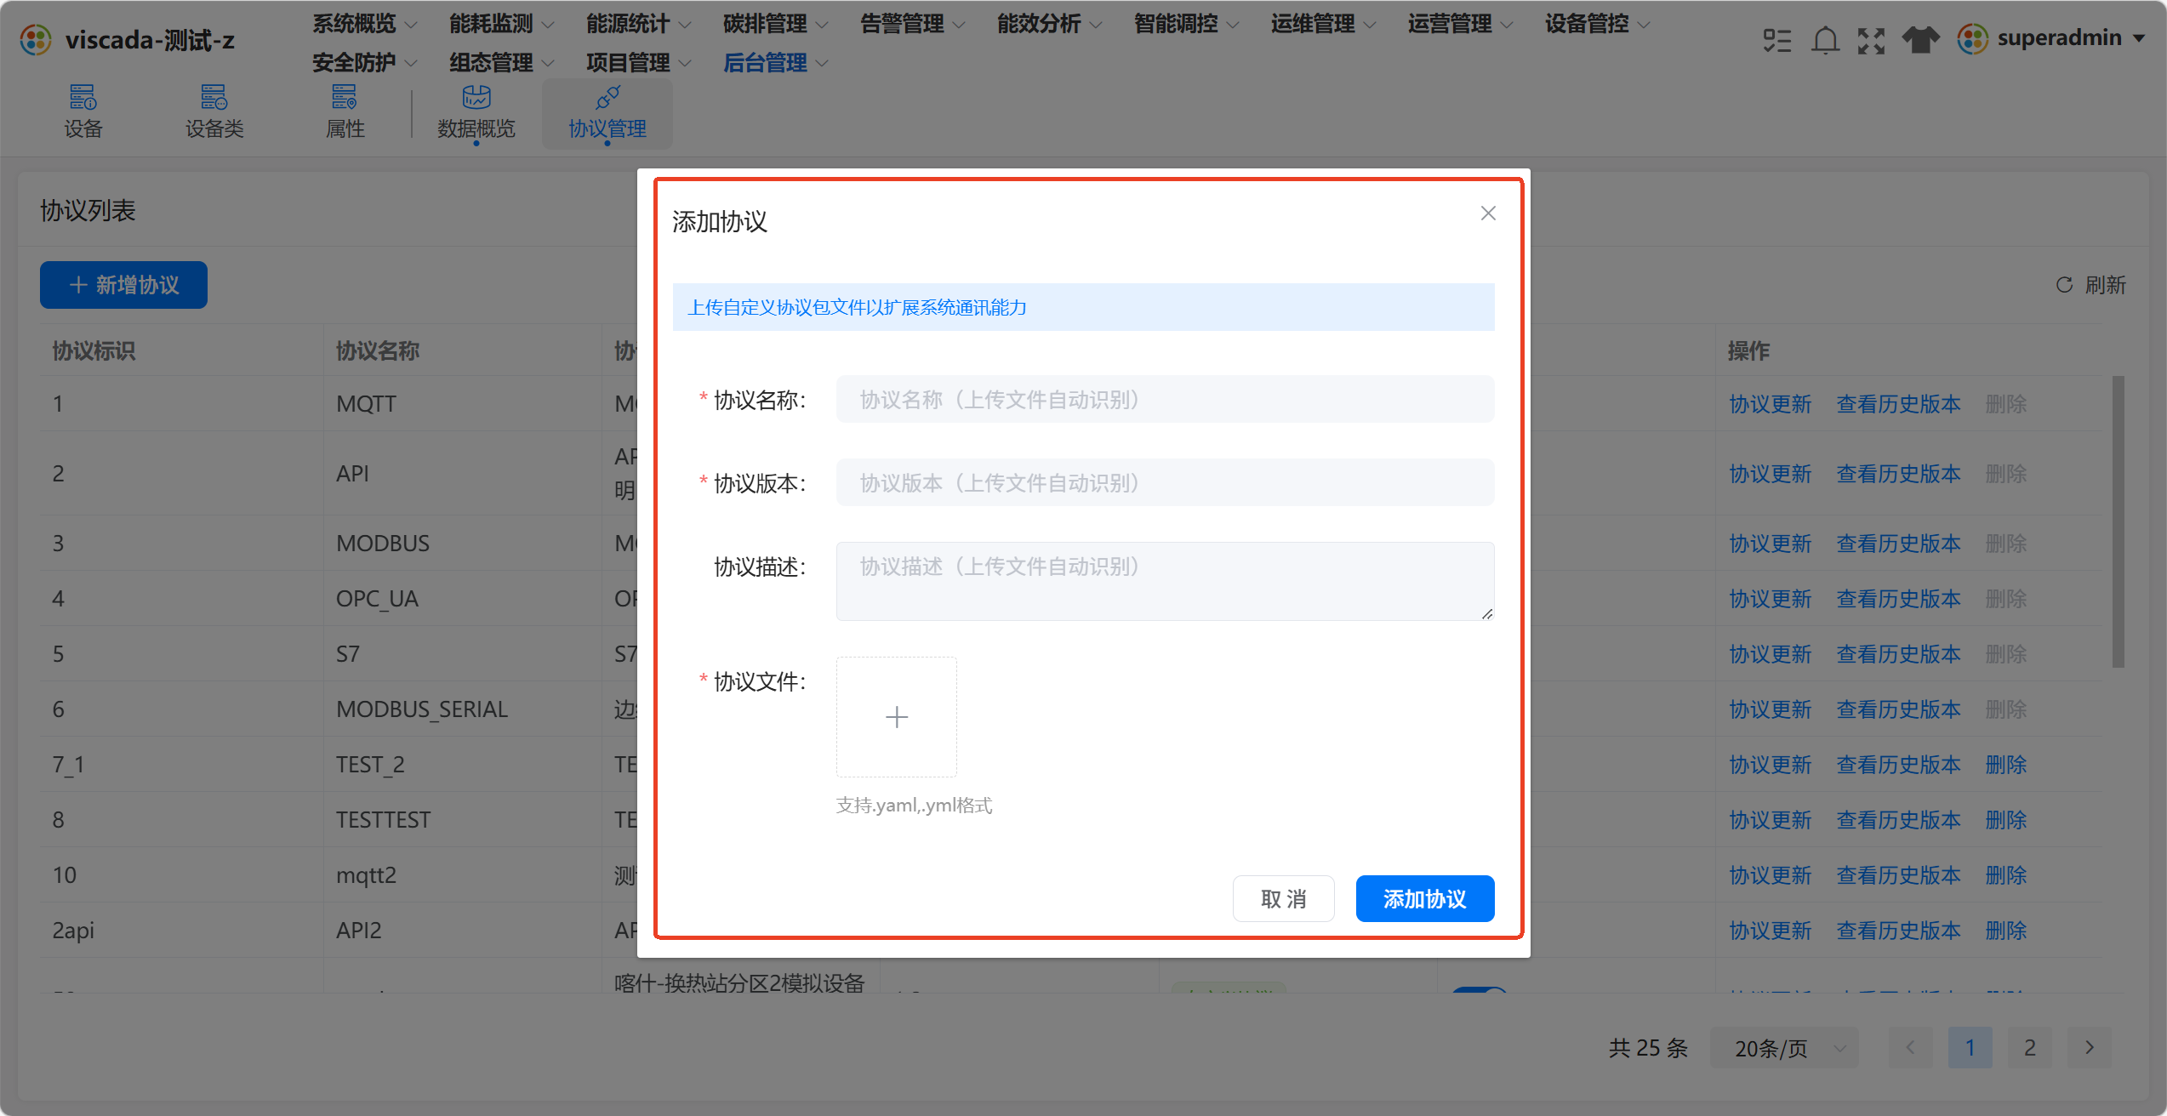
Task: Focus the 协议描述 textarea
Action: tap(1165, 581)
